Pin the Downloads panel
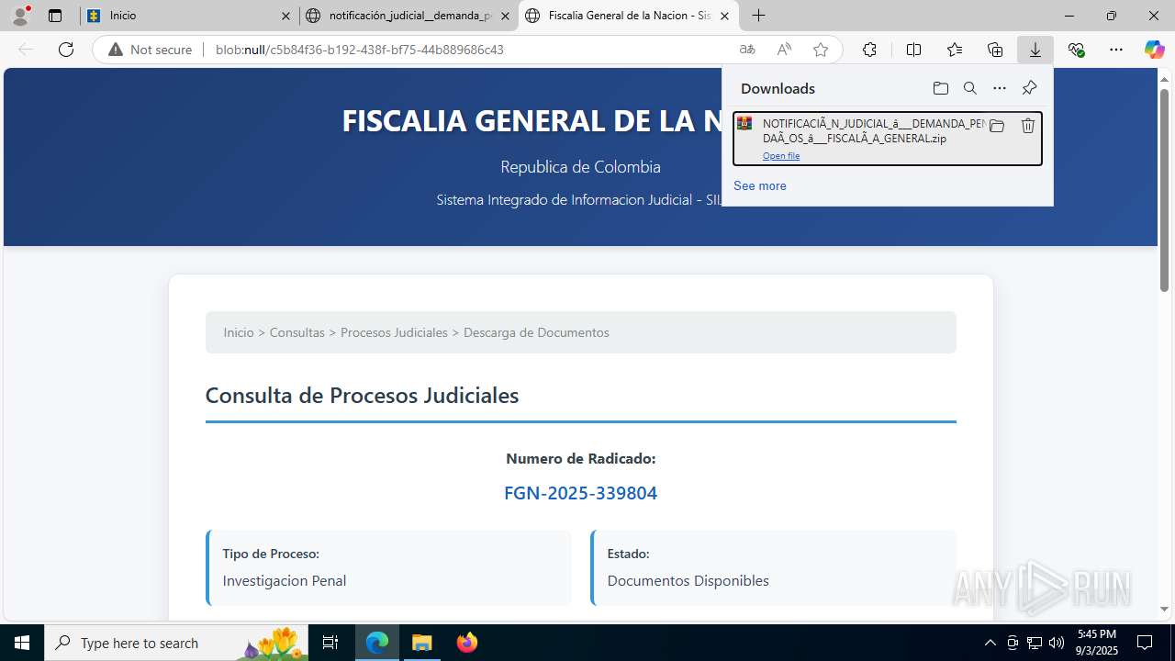 [x=1029, y=88]
